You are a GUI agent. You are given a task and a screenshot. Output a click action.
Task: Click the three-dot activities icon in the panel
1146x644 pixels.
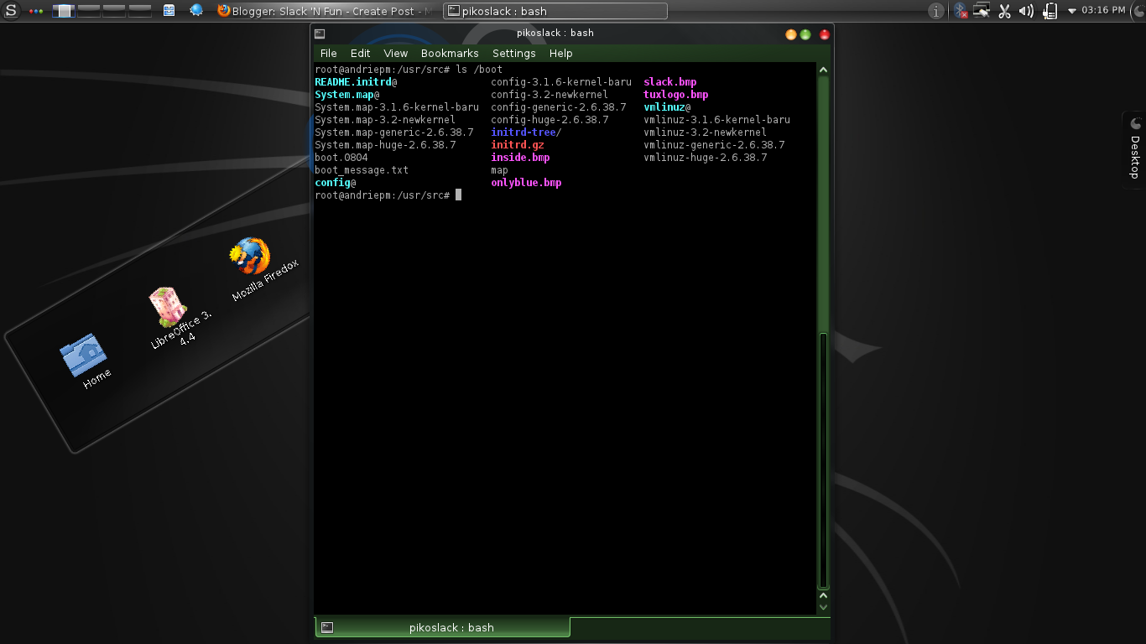click(36, 11)
